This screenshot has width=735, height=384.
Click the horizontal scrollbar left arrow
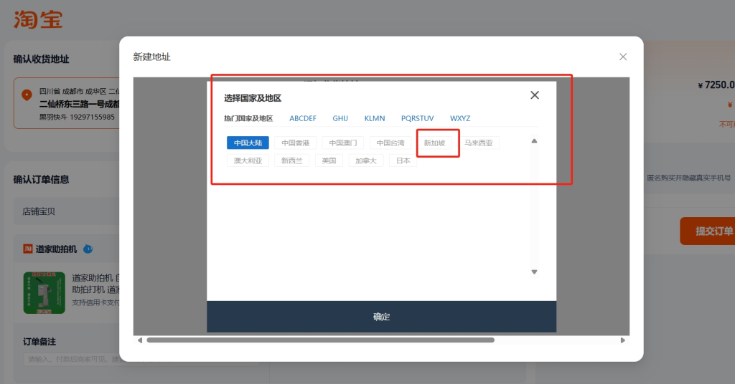pyautogui.click(x=140, y=340)
